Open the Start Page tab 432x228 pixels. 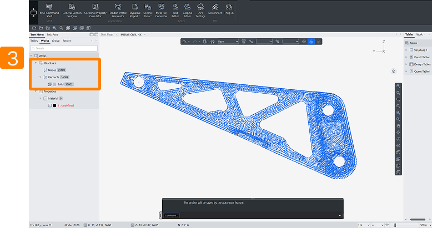107,35
